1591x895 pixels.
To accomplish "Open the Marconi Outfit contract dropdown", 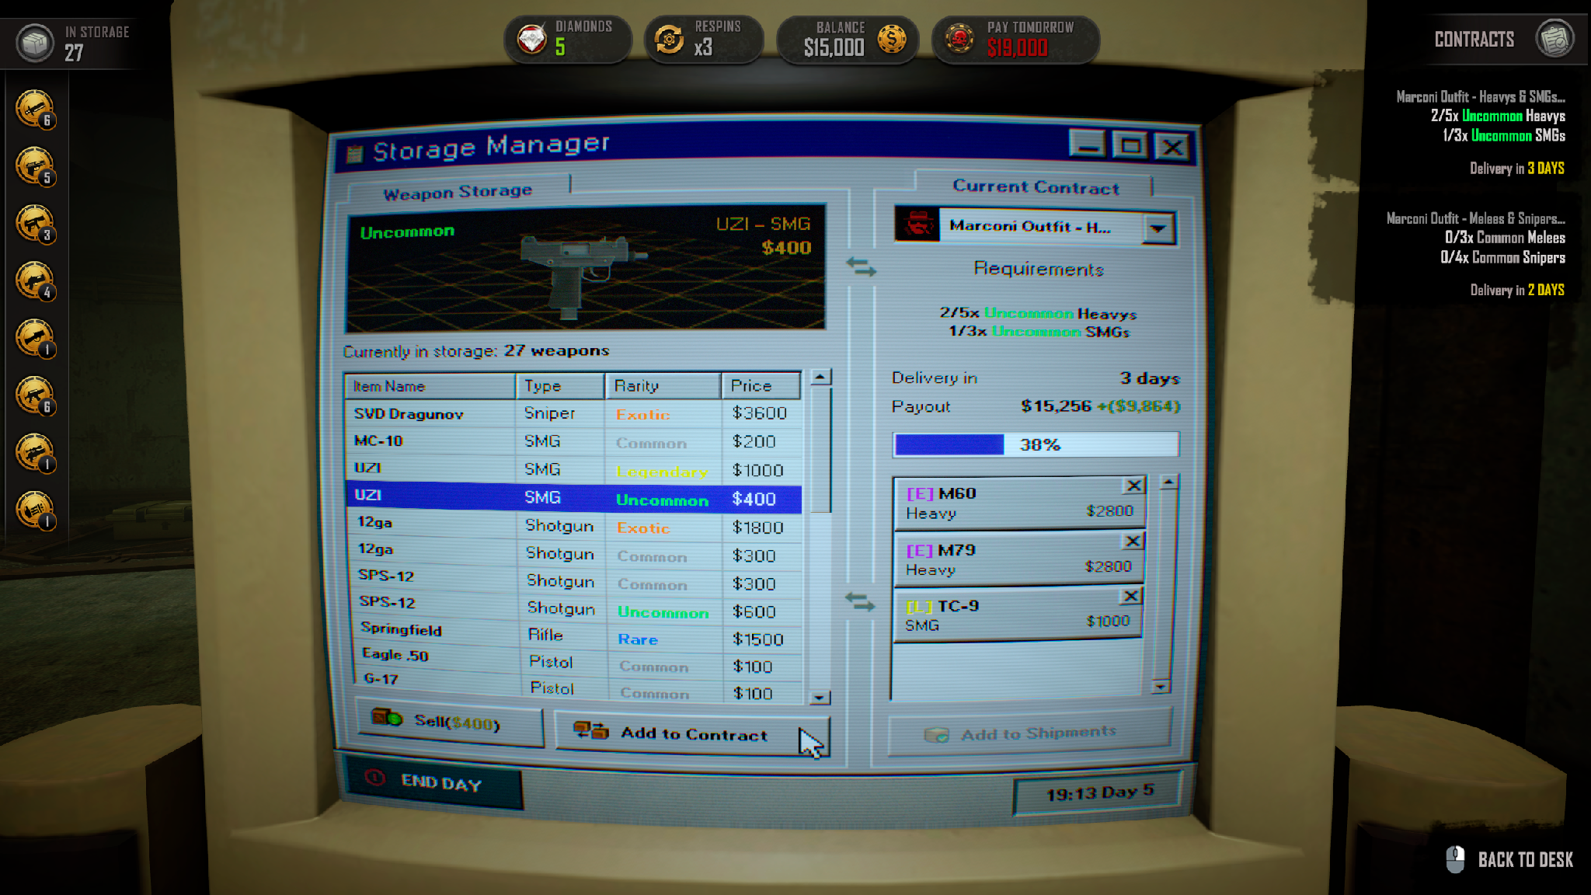I will [x=1158, y=228].
